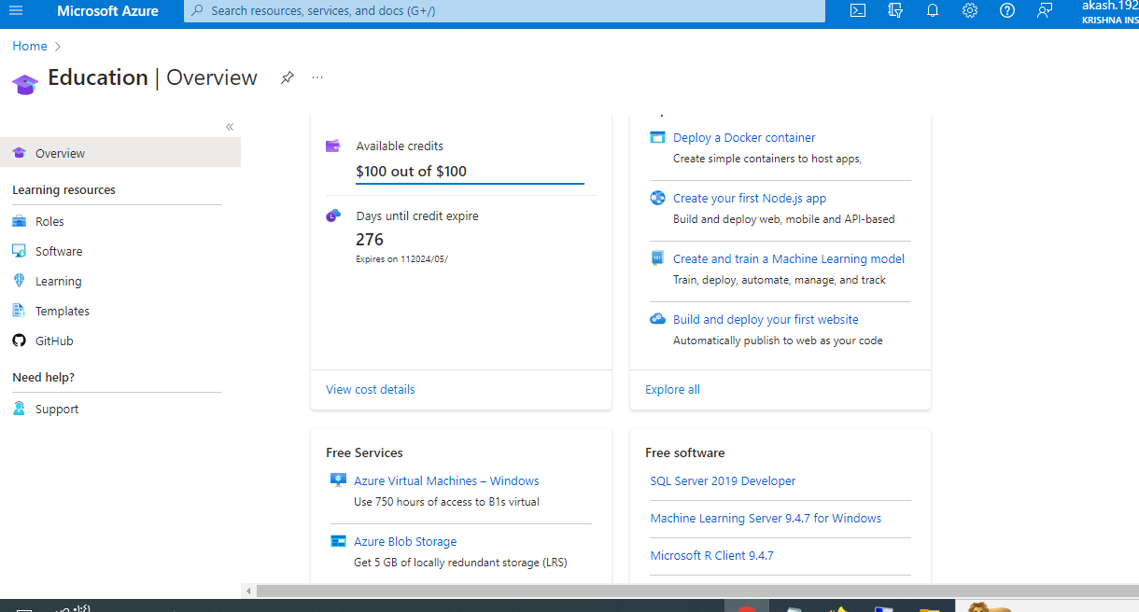Open Support in the sidebar
Screen dimensions: 1139x612
tap(57, 409)
